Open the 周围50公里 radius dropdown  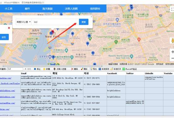coord(24,22)
